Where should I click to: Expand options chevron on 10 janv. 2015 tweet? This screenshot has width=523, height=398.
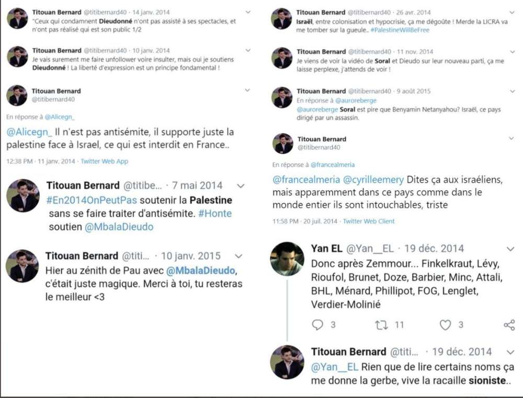click(238, 256)
